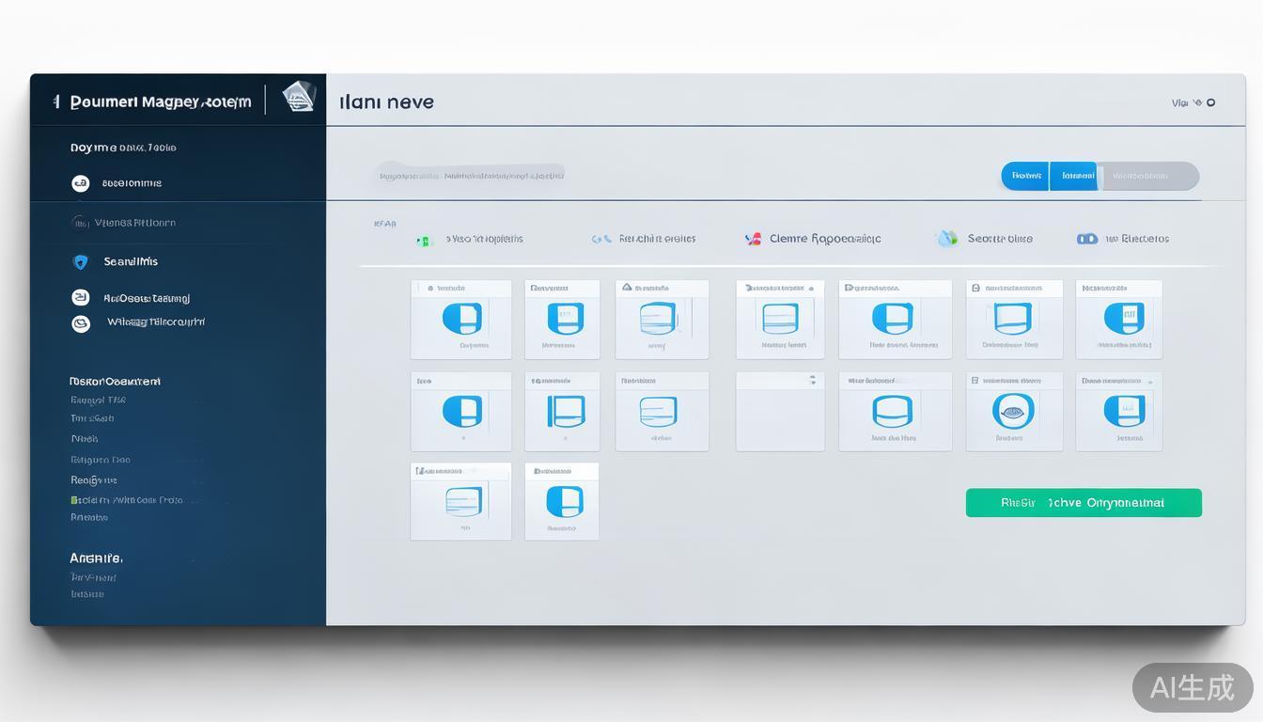The width and height of the screenshot is (1263, 722).
Task: Click the first white circle icon in sidebar
Action: pyautogui.click(x=81, y=183)
